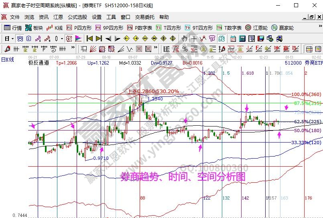Click the 行情 quotes button
The height and width of the screenshot is (218, 323).
13,28
